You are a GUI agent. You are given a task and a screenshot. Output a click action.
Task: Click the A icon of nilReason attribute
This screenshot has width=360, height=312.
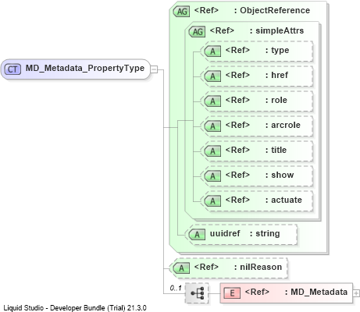click(x=181, y=268)
